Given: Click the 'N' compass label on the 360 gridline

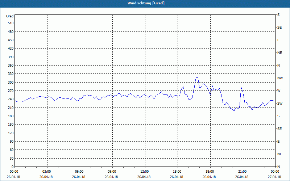Looking at the screenshot, I should tap(279, 66).
